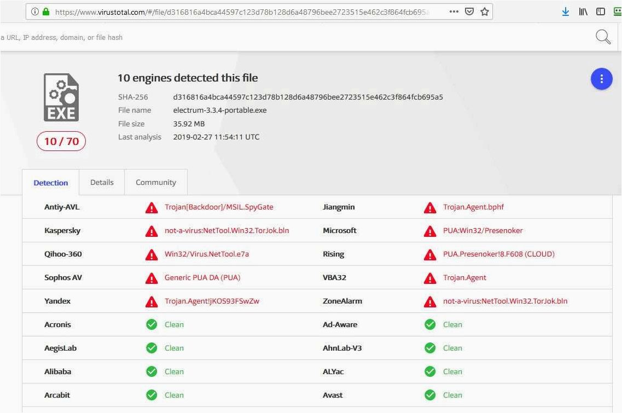
Task: Click PUA.Presenoker!8.F608 (CLOUD) result
Action: (498, 254)
